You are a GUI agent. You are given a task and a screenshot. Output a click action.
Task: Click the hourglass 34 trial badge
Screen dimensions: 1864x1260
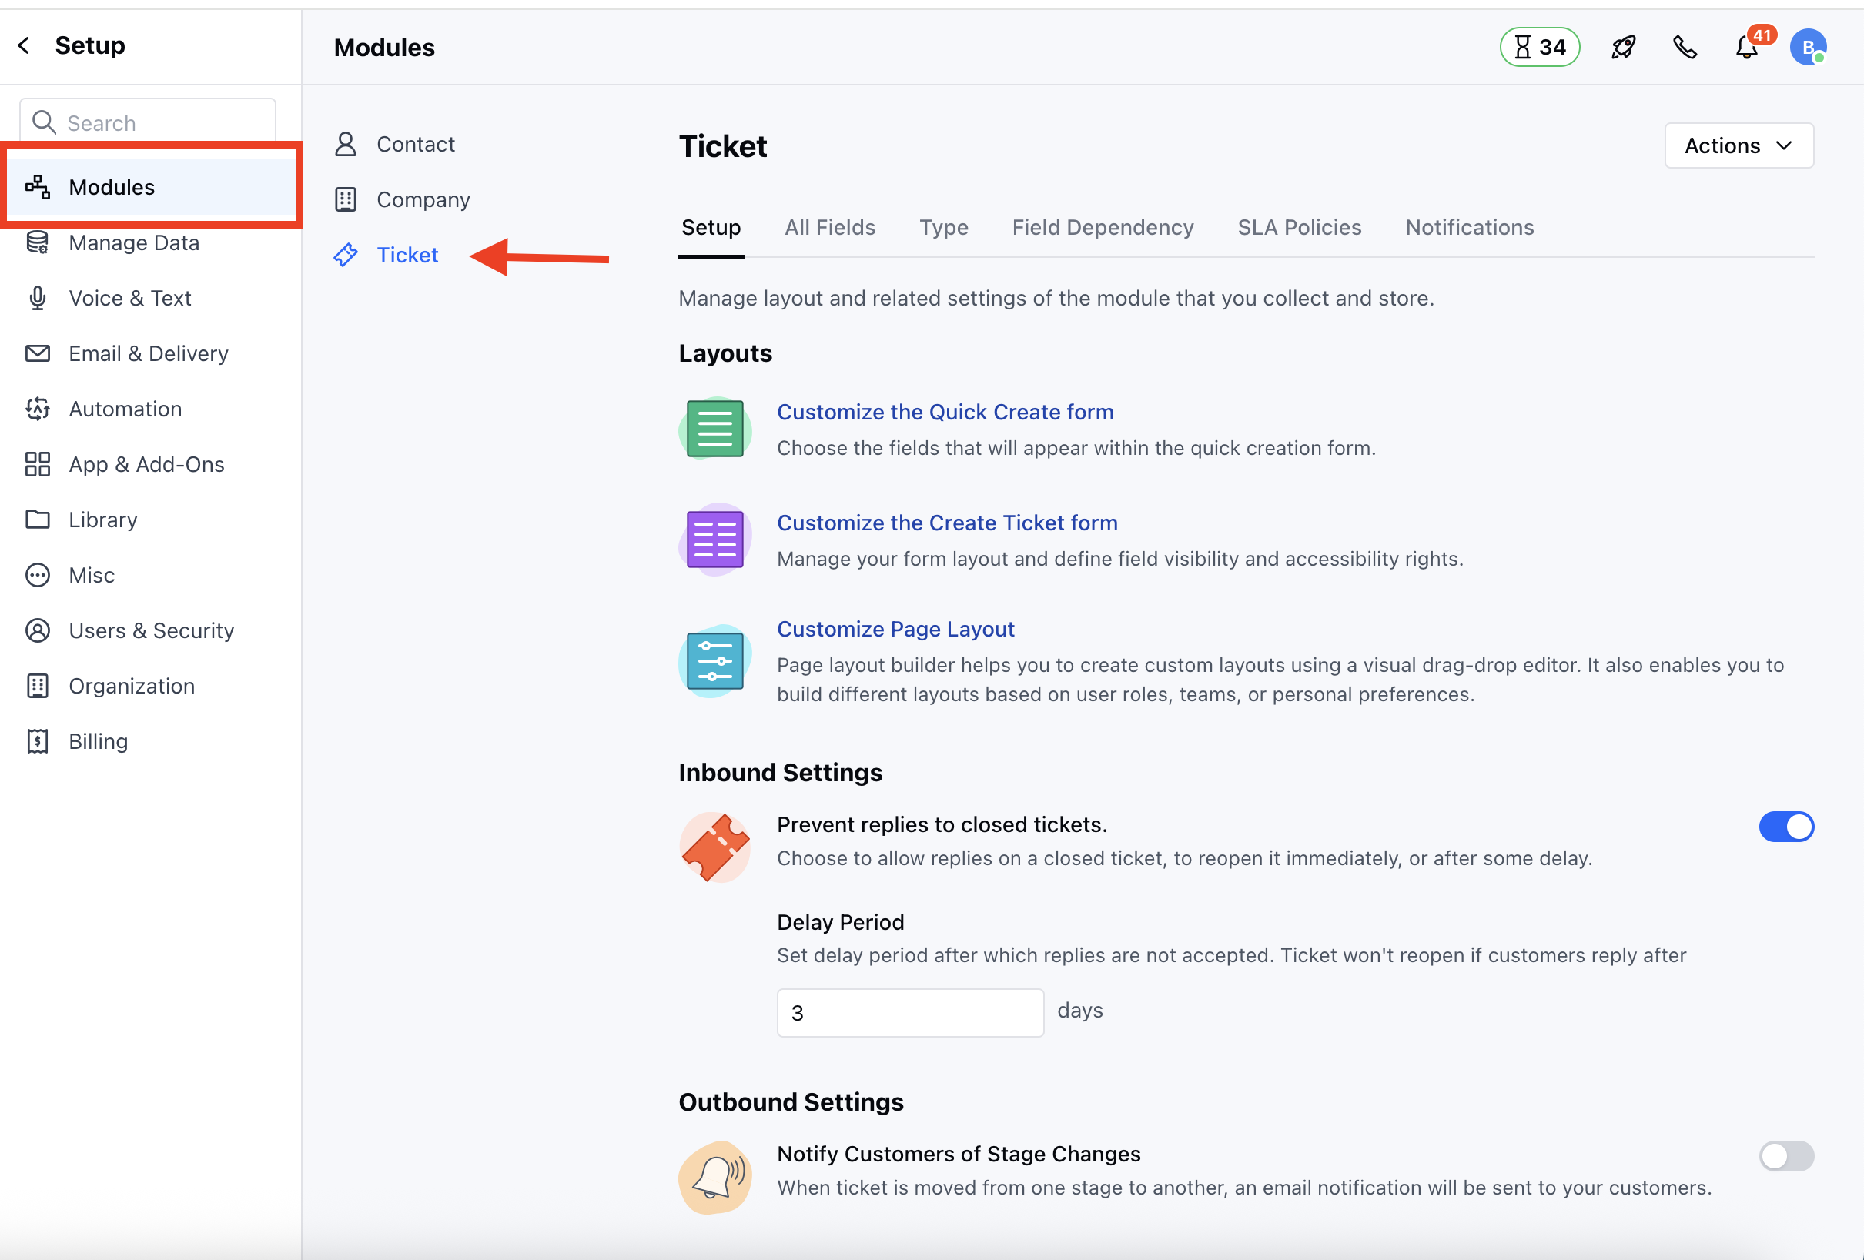[1539, 47]
